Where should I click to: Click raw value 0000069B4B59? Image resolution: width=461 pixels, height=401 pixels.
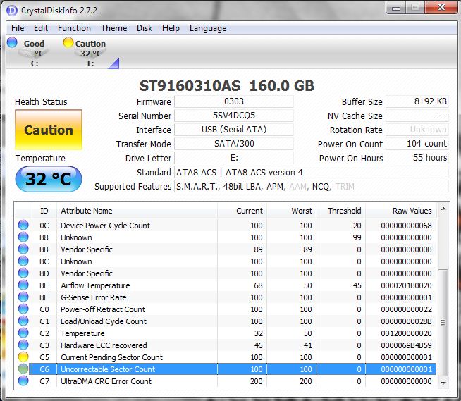(x=406, y=345)
